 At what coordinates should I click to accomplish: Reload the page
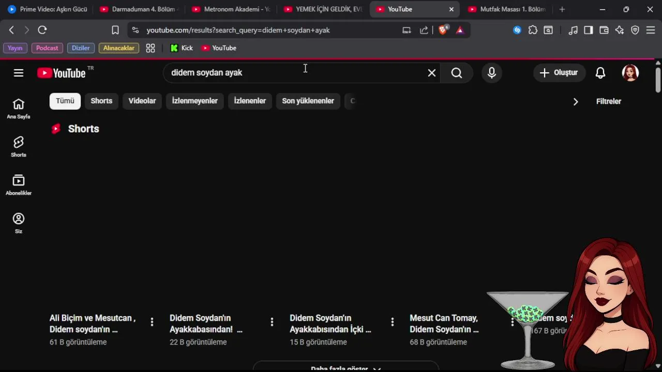(42, 30)
